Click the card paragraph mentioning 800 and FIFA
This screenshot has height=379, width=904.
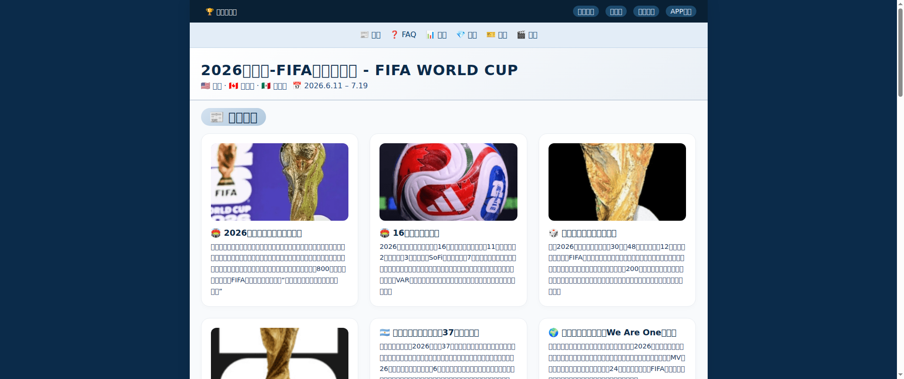click(279, 269)
